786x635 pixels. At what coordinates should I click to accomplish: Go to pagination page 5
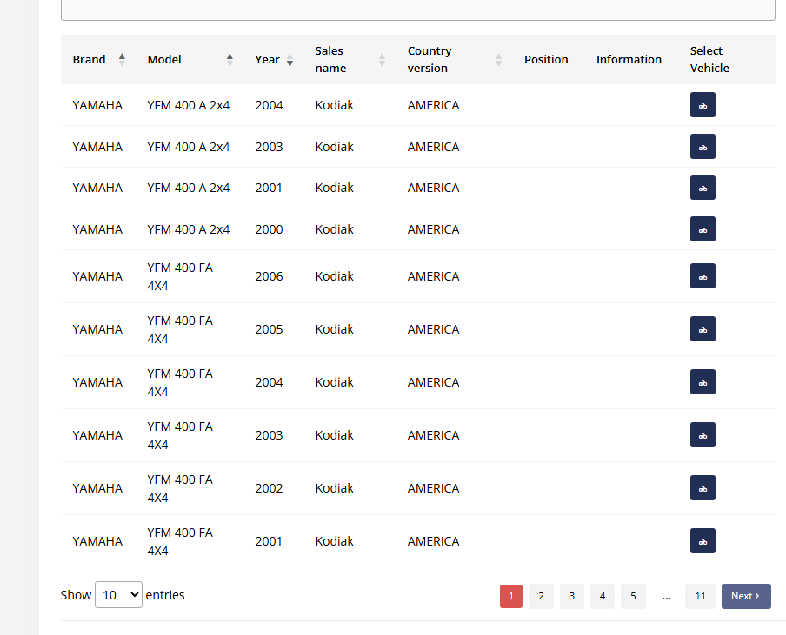(x=633, y=596)
